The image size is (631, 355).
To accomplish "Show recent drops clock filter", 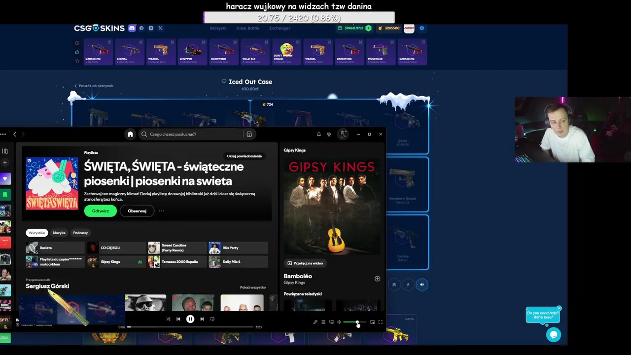I will pos(77,43).
